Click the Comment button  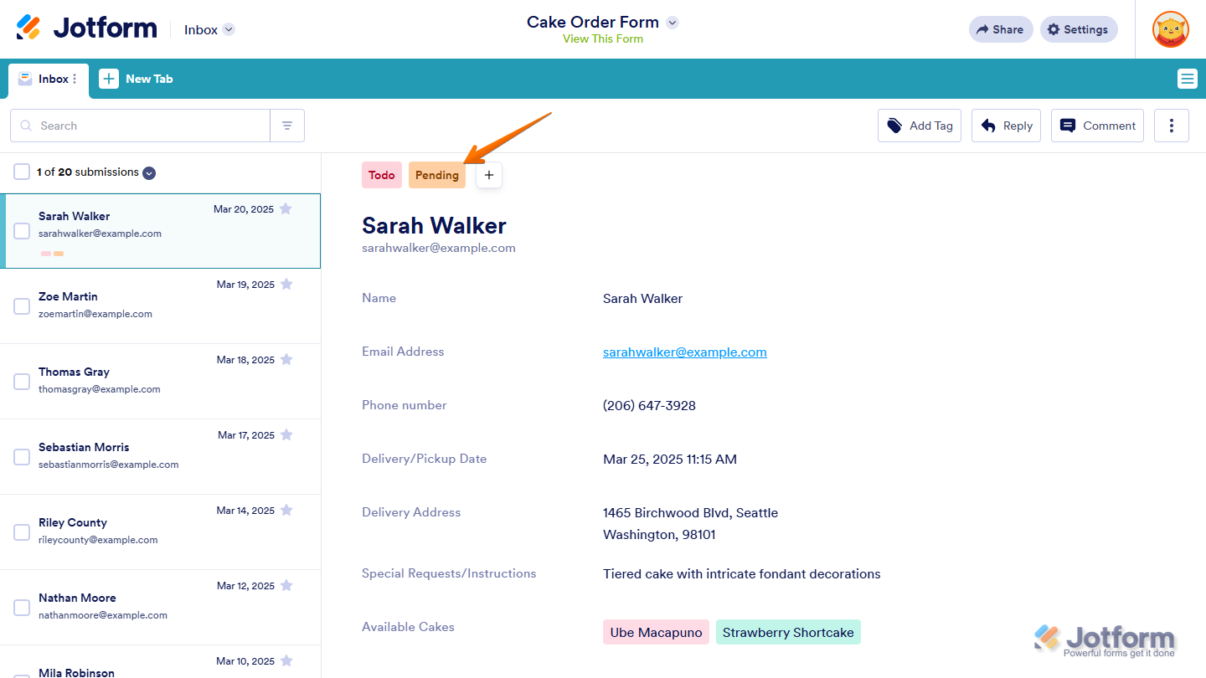tap(1097, 126)
